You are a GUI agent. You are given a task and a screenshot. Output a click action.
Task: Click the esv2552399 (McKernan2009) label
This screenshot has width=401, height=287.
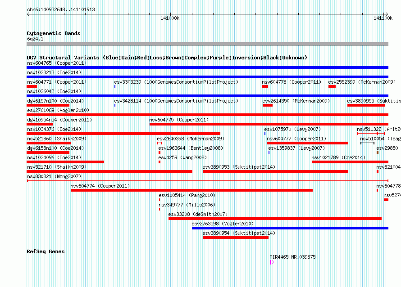pos(362,82)
